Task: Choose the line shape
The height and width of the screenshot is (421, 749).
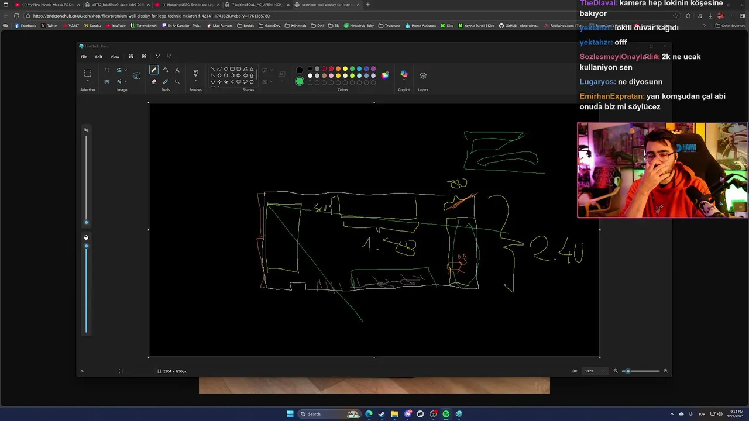Action: point(212,69)
